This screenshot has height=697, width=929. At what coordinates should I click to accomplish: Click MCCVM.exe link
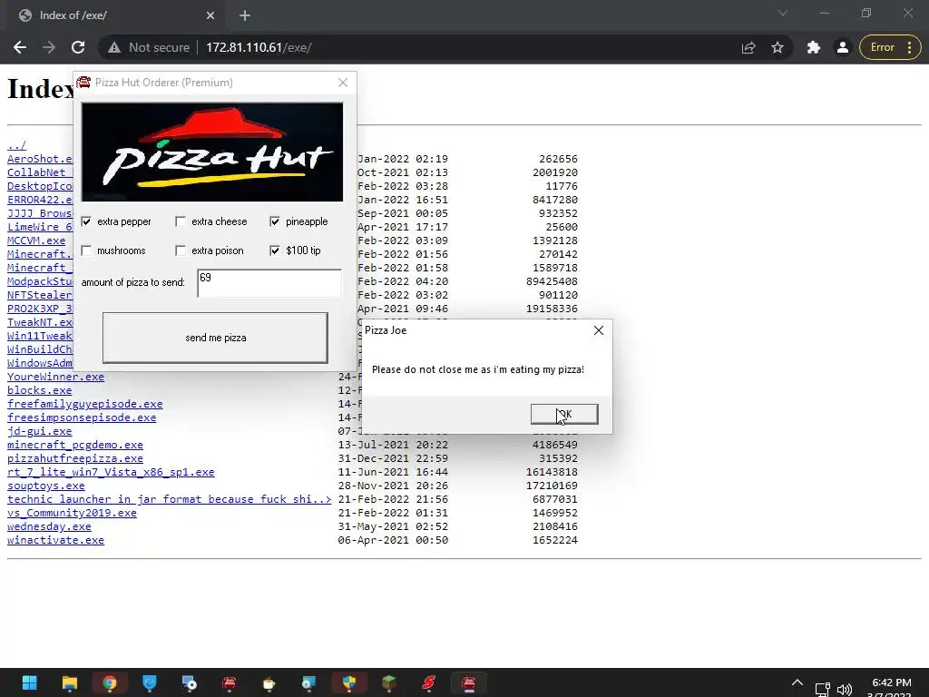tap(36, 241)
